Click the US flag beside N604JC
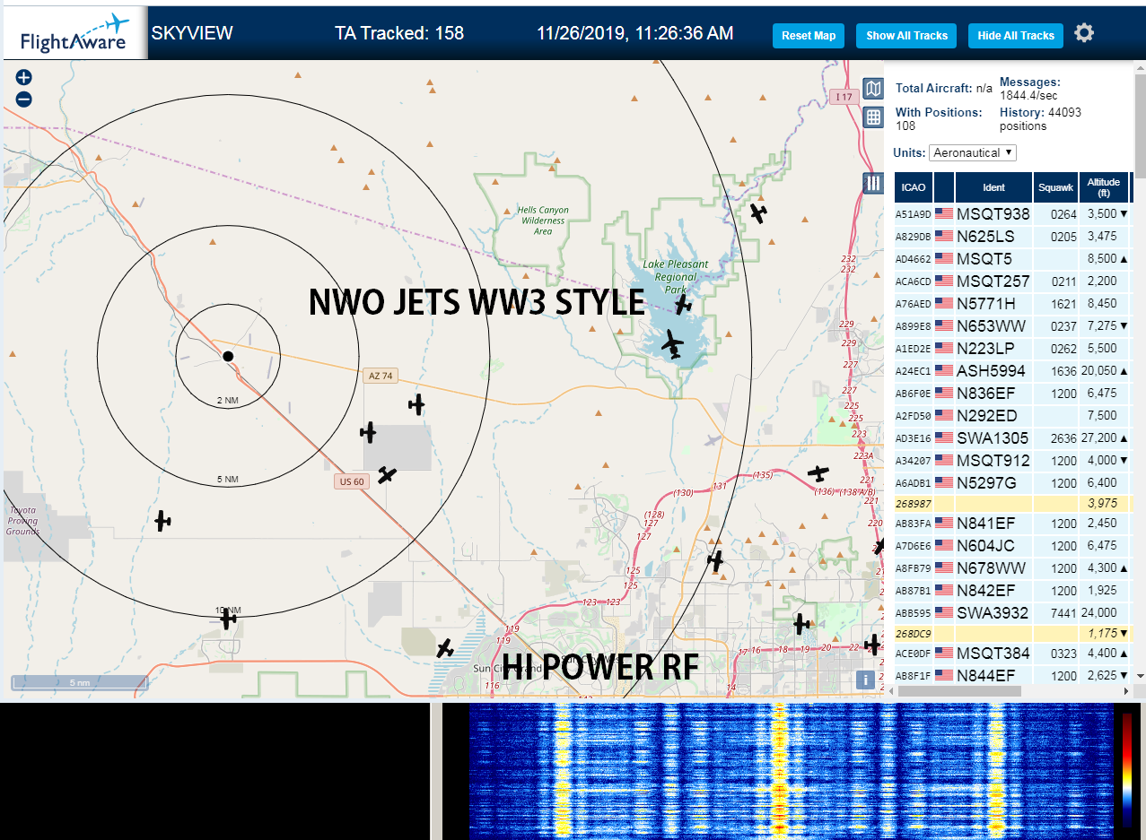Viewport: 1146px width, 840px height. click(x=944, y=545)
